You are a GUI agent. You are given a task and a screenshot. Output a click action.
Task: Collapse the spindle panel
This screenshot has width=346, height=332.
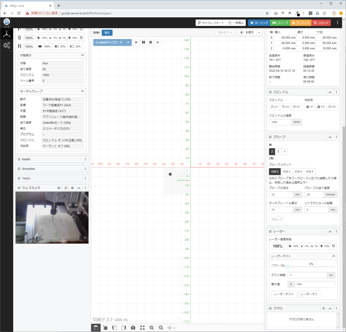click(330, 92)
